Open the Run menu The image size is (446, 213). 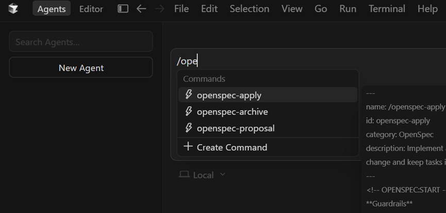pyautogui.click(x=348, y=9)
